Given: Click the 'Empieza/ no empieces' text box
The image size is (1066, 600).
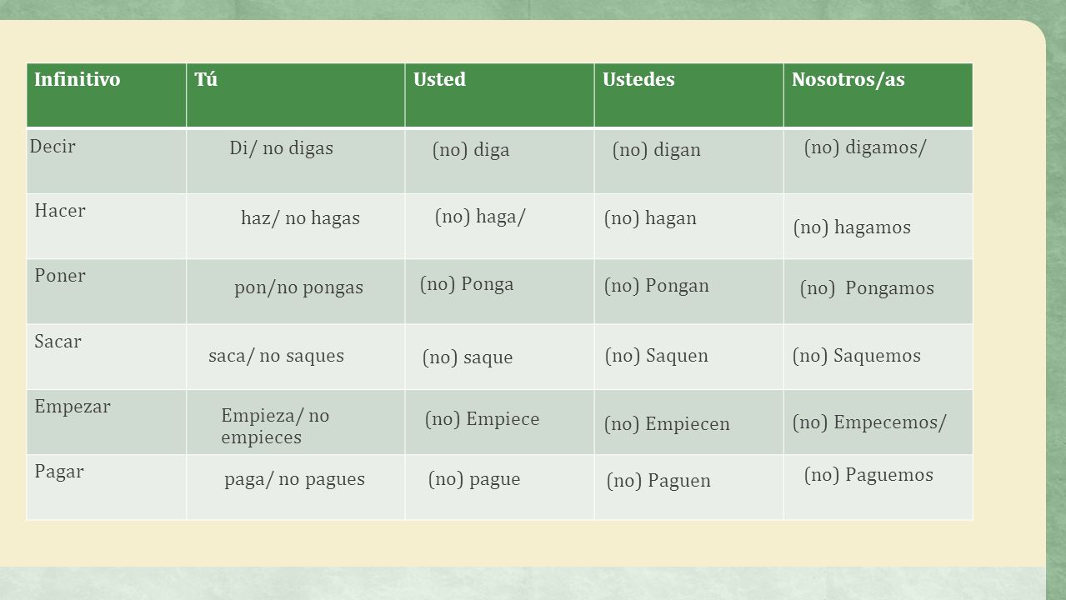Looking at the screenshot, I should pyautogui.click(x=275, y=426).
